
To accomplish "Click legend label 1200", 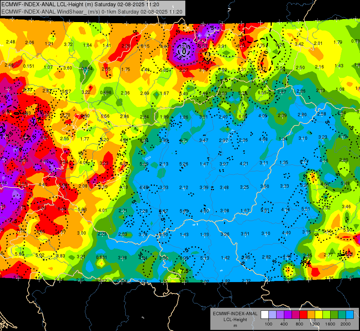I will (314, 324).
